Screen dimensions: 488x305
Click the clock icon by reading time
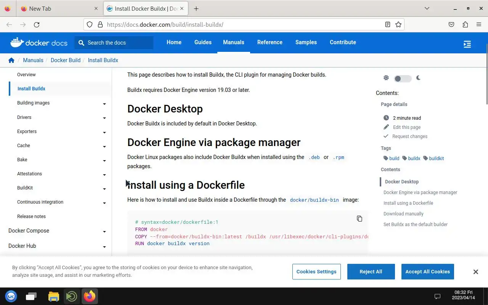(x=386, y=118)
